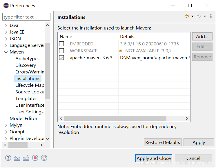216x168 pixels.
Task: Click the Apply button
Action: [199, 142]
